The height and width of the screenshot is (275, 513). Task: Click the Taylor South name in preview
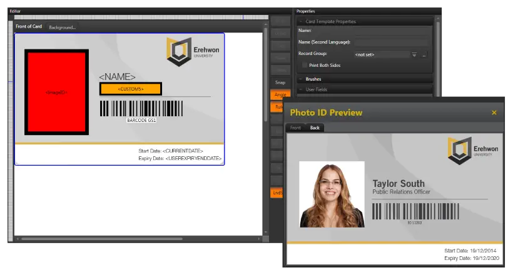coord(399,184)
